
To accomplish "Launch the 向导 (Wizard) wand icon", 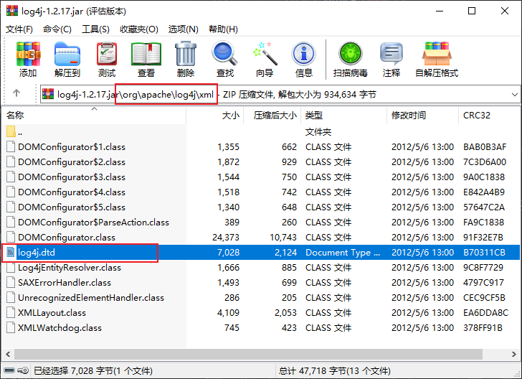I will click(265, 53).
